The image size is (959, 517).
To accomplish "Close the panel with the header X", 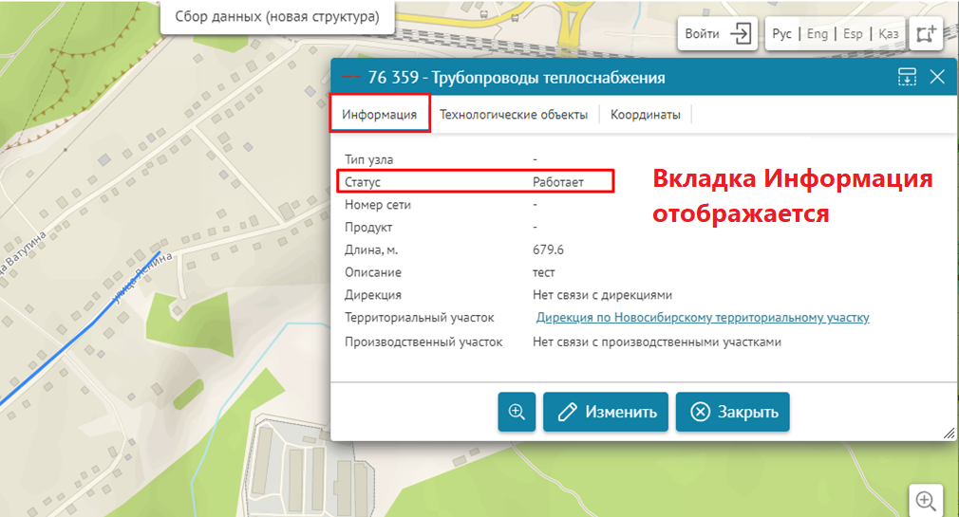I will 937,78.
